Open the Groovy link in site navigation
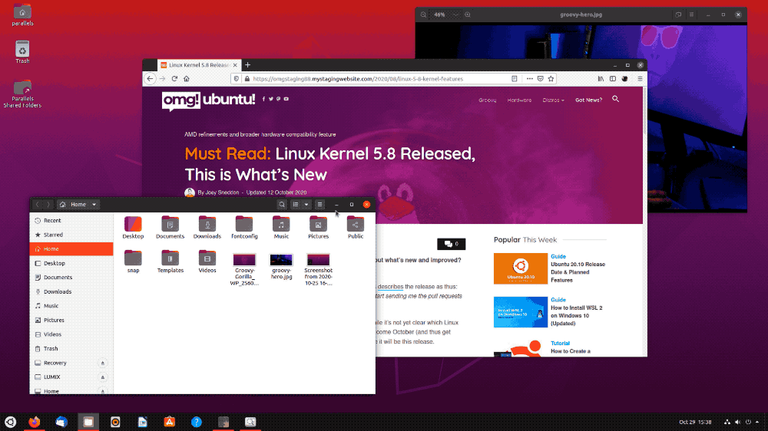Image resolution: width=768 pixels, height=431 pixels. pos(488,100)
